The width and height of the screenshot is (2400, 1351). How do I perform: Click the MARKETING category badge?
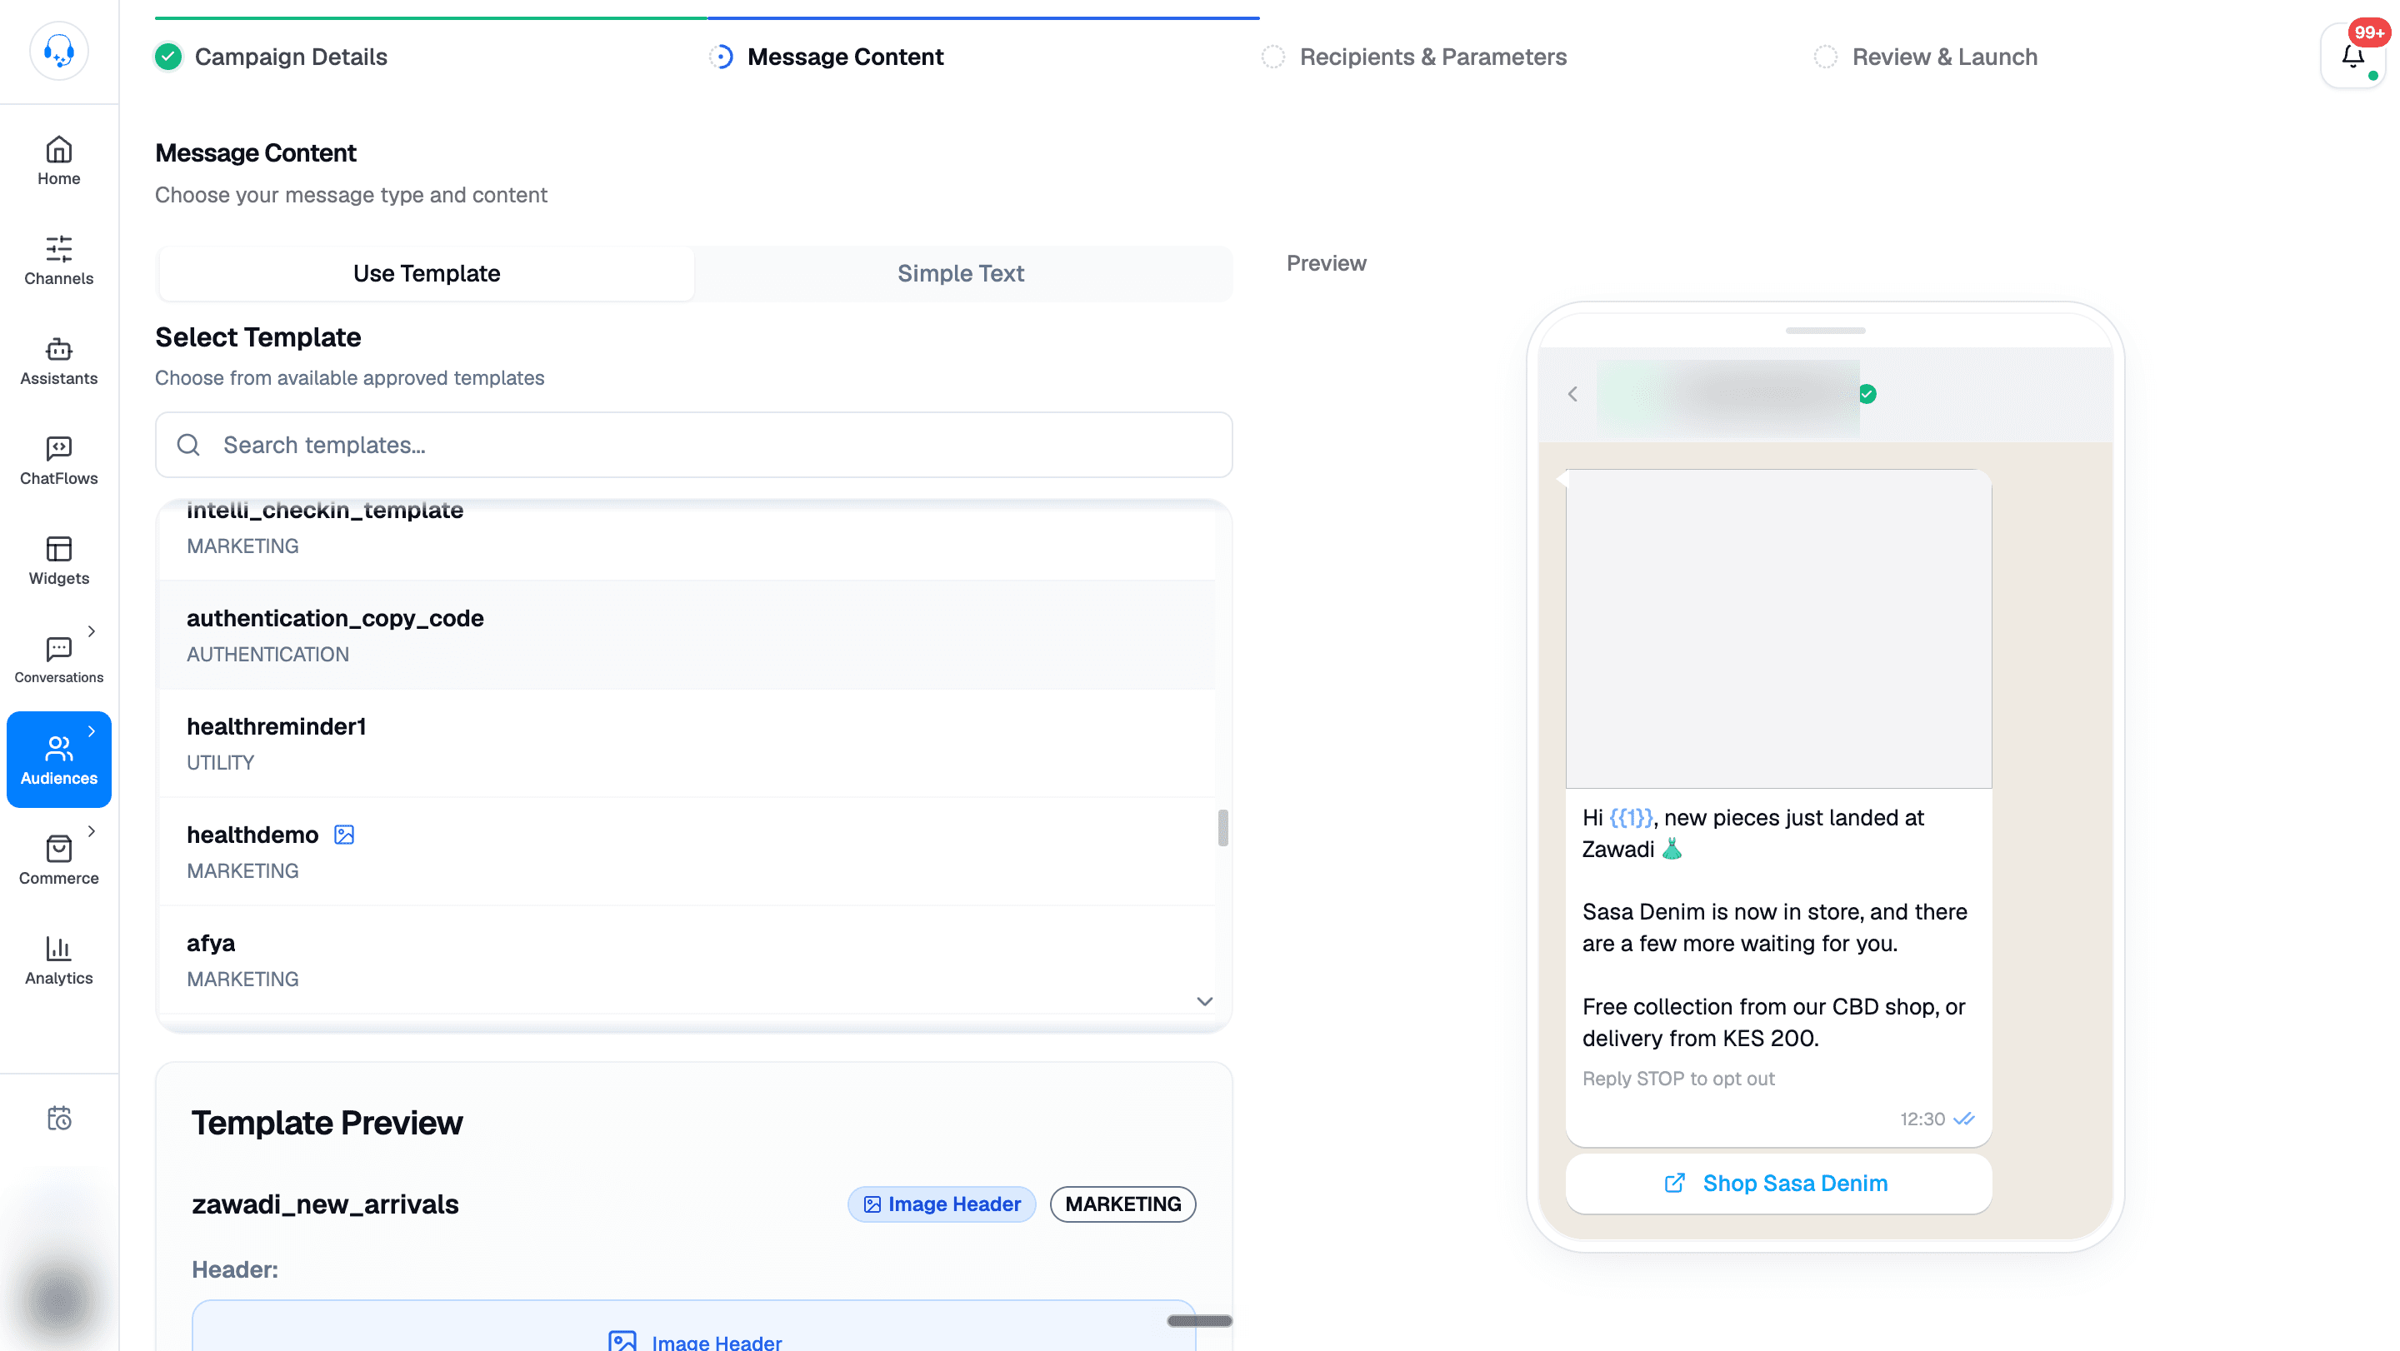click(1122, 1204)
